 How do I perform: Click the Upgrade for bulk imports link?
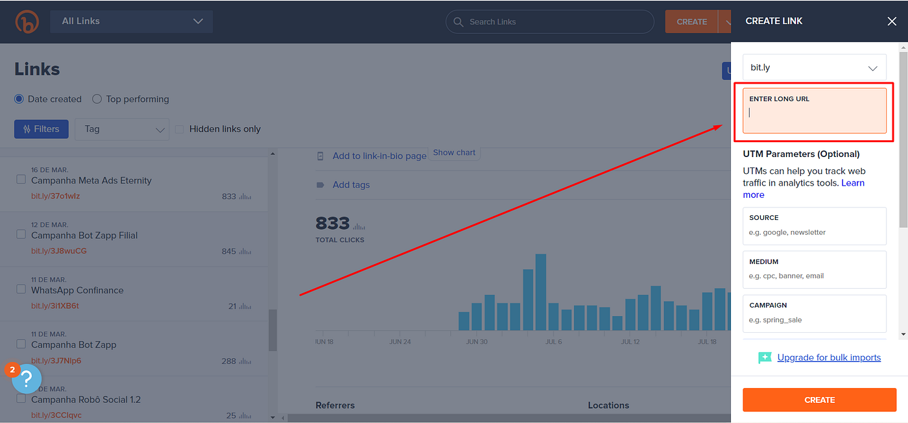[828, 357]
